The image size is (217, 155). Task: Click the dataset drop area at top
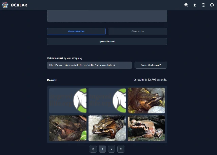(x=107, y=16)
